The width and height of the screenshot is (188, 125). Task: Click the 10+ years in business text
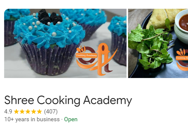pos(32,119)
